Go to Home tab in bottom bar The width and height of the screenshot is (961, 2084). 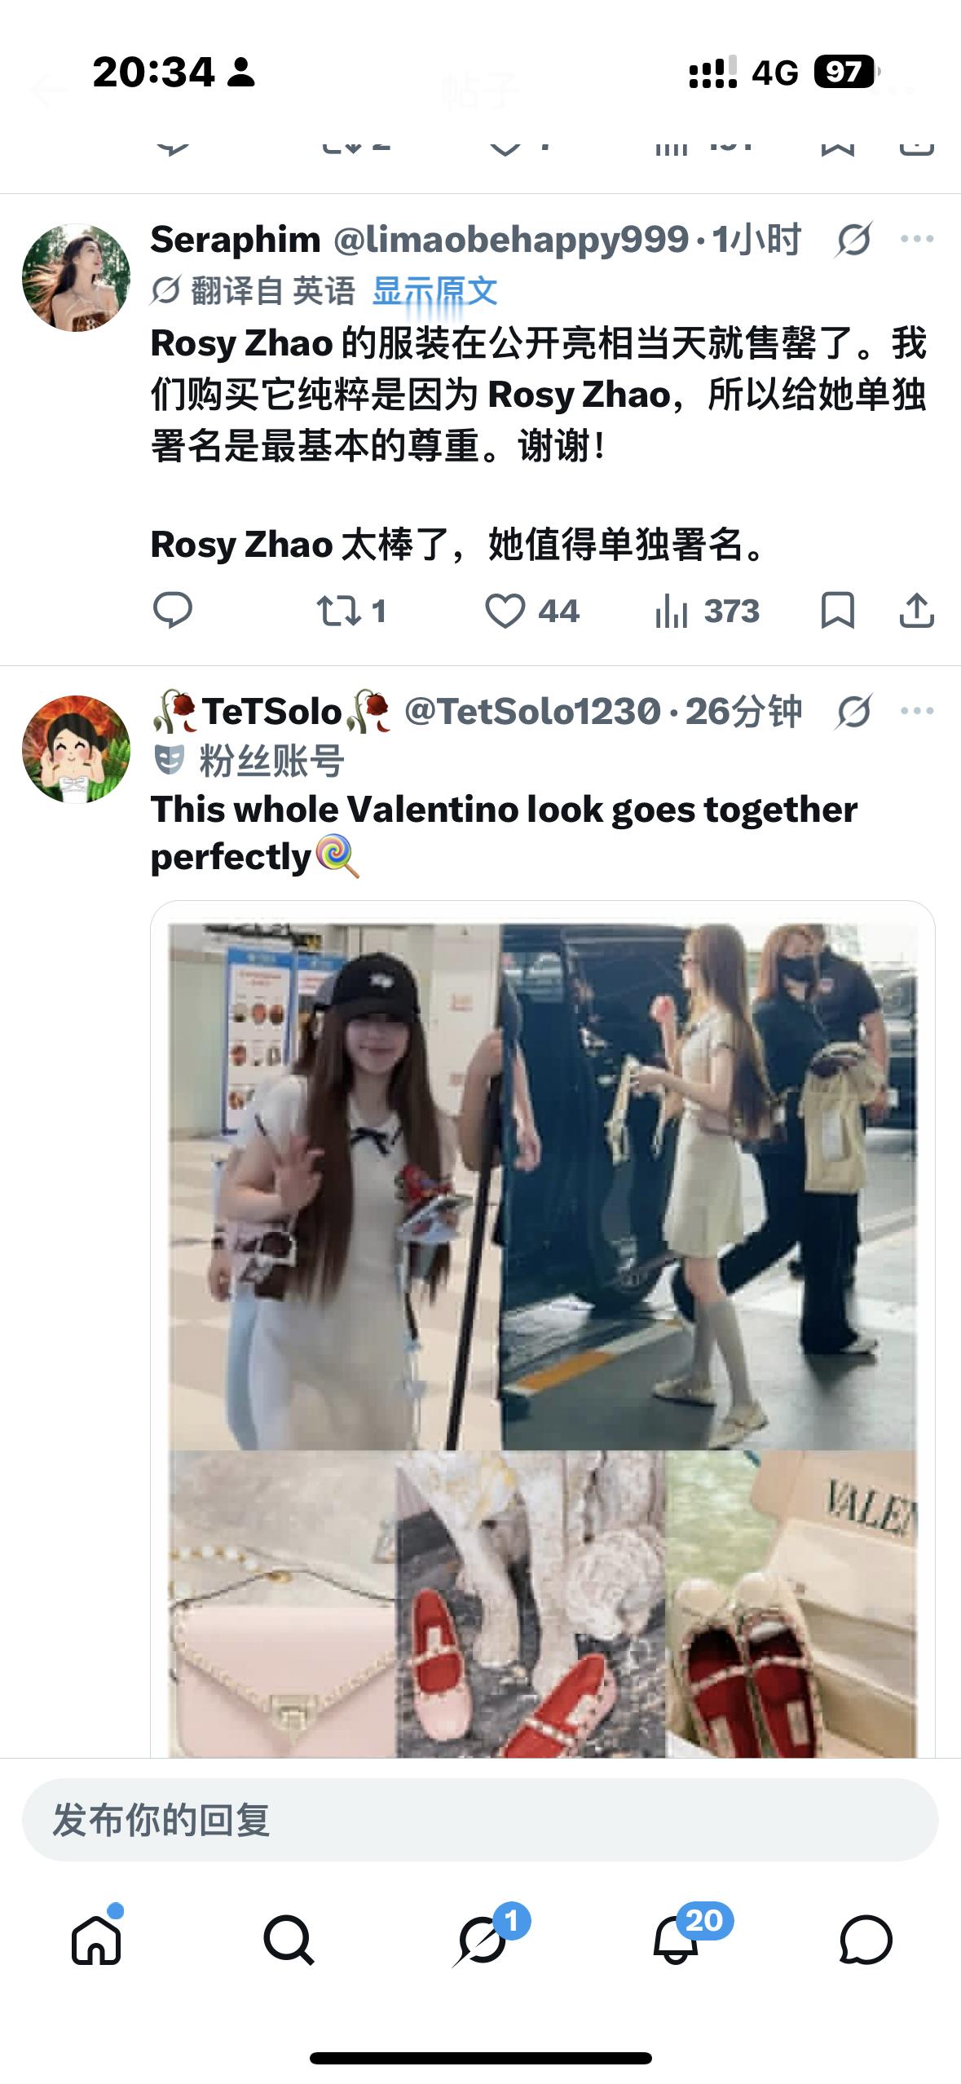pyautogui.click(x=96, y=1939)
